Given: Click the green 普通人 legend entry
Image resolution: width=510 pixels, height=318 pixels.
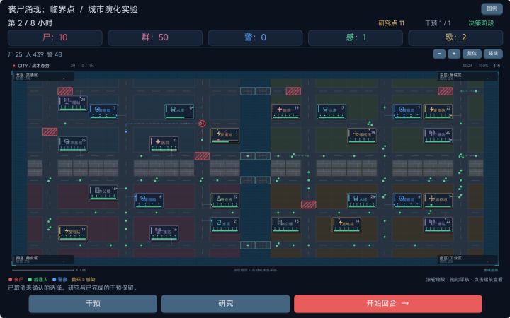Looking at the screenshot, I should coord(38,279).
